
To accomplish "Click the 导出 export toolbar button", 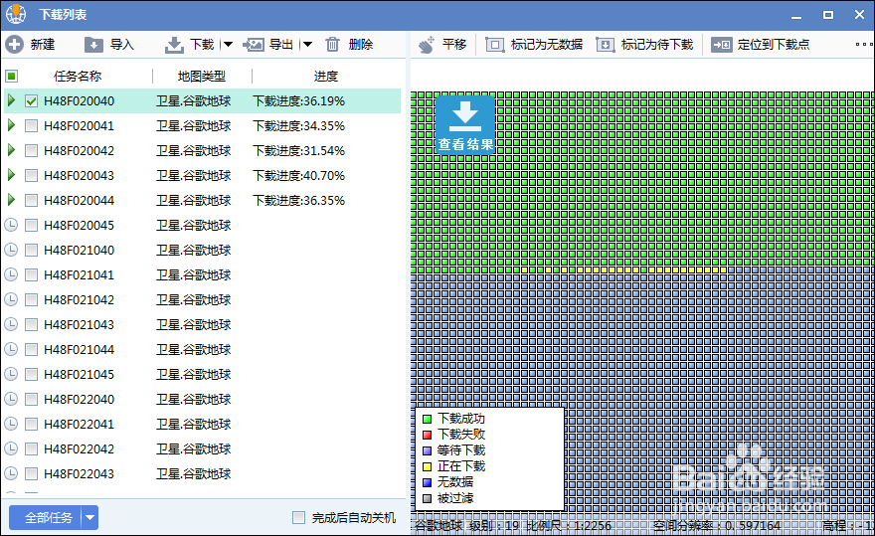I will pyautogui.click(x=268, y=45).
